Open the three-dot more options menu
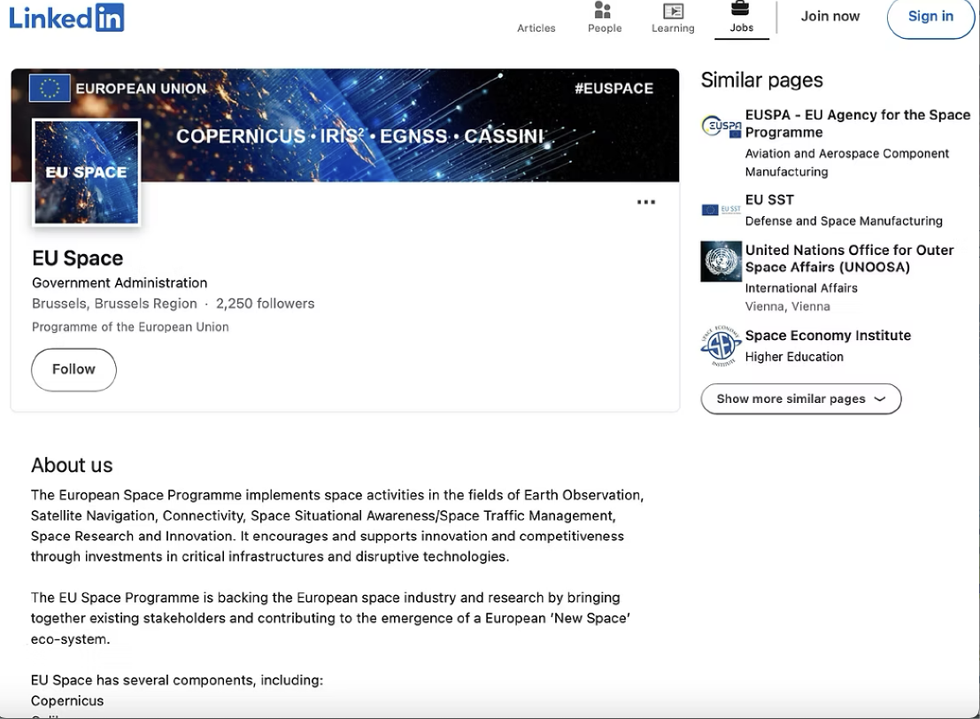Viewport: 980px width, 719px height. tap(646, 202)
